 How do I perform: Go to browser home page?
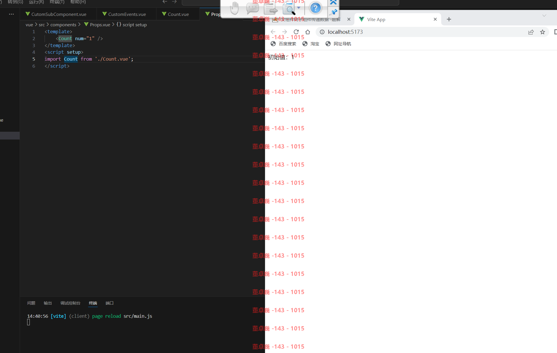[x=308, y=32]
